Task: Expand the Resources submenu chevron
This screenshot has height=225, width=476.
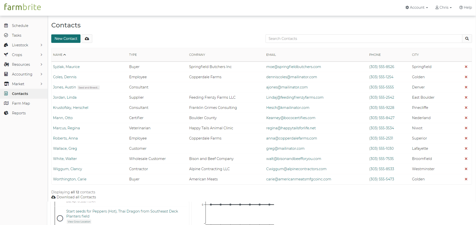Action: tap(41, 65)
